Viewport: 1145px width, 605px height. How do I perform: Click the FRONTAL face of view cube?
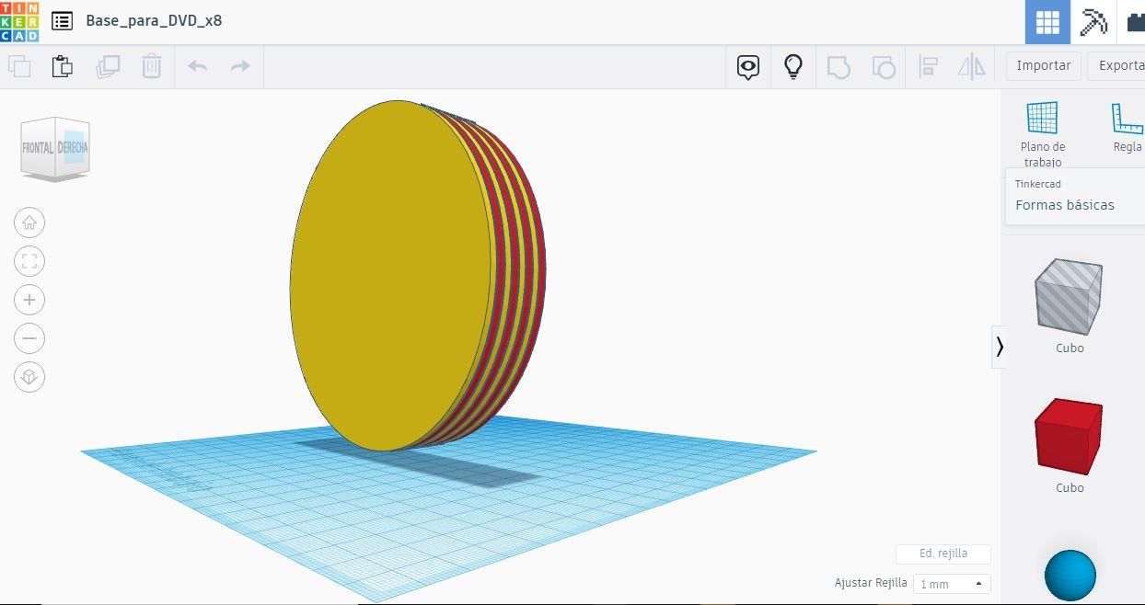coord(38,147)
